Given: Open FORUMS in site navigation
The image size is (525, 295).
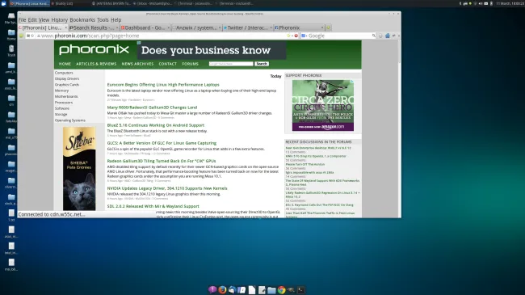Looking at the screenshot, I should click(x=190, y=64).
